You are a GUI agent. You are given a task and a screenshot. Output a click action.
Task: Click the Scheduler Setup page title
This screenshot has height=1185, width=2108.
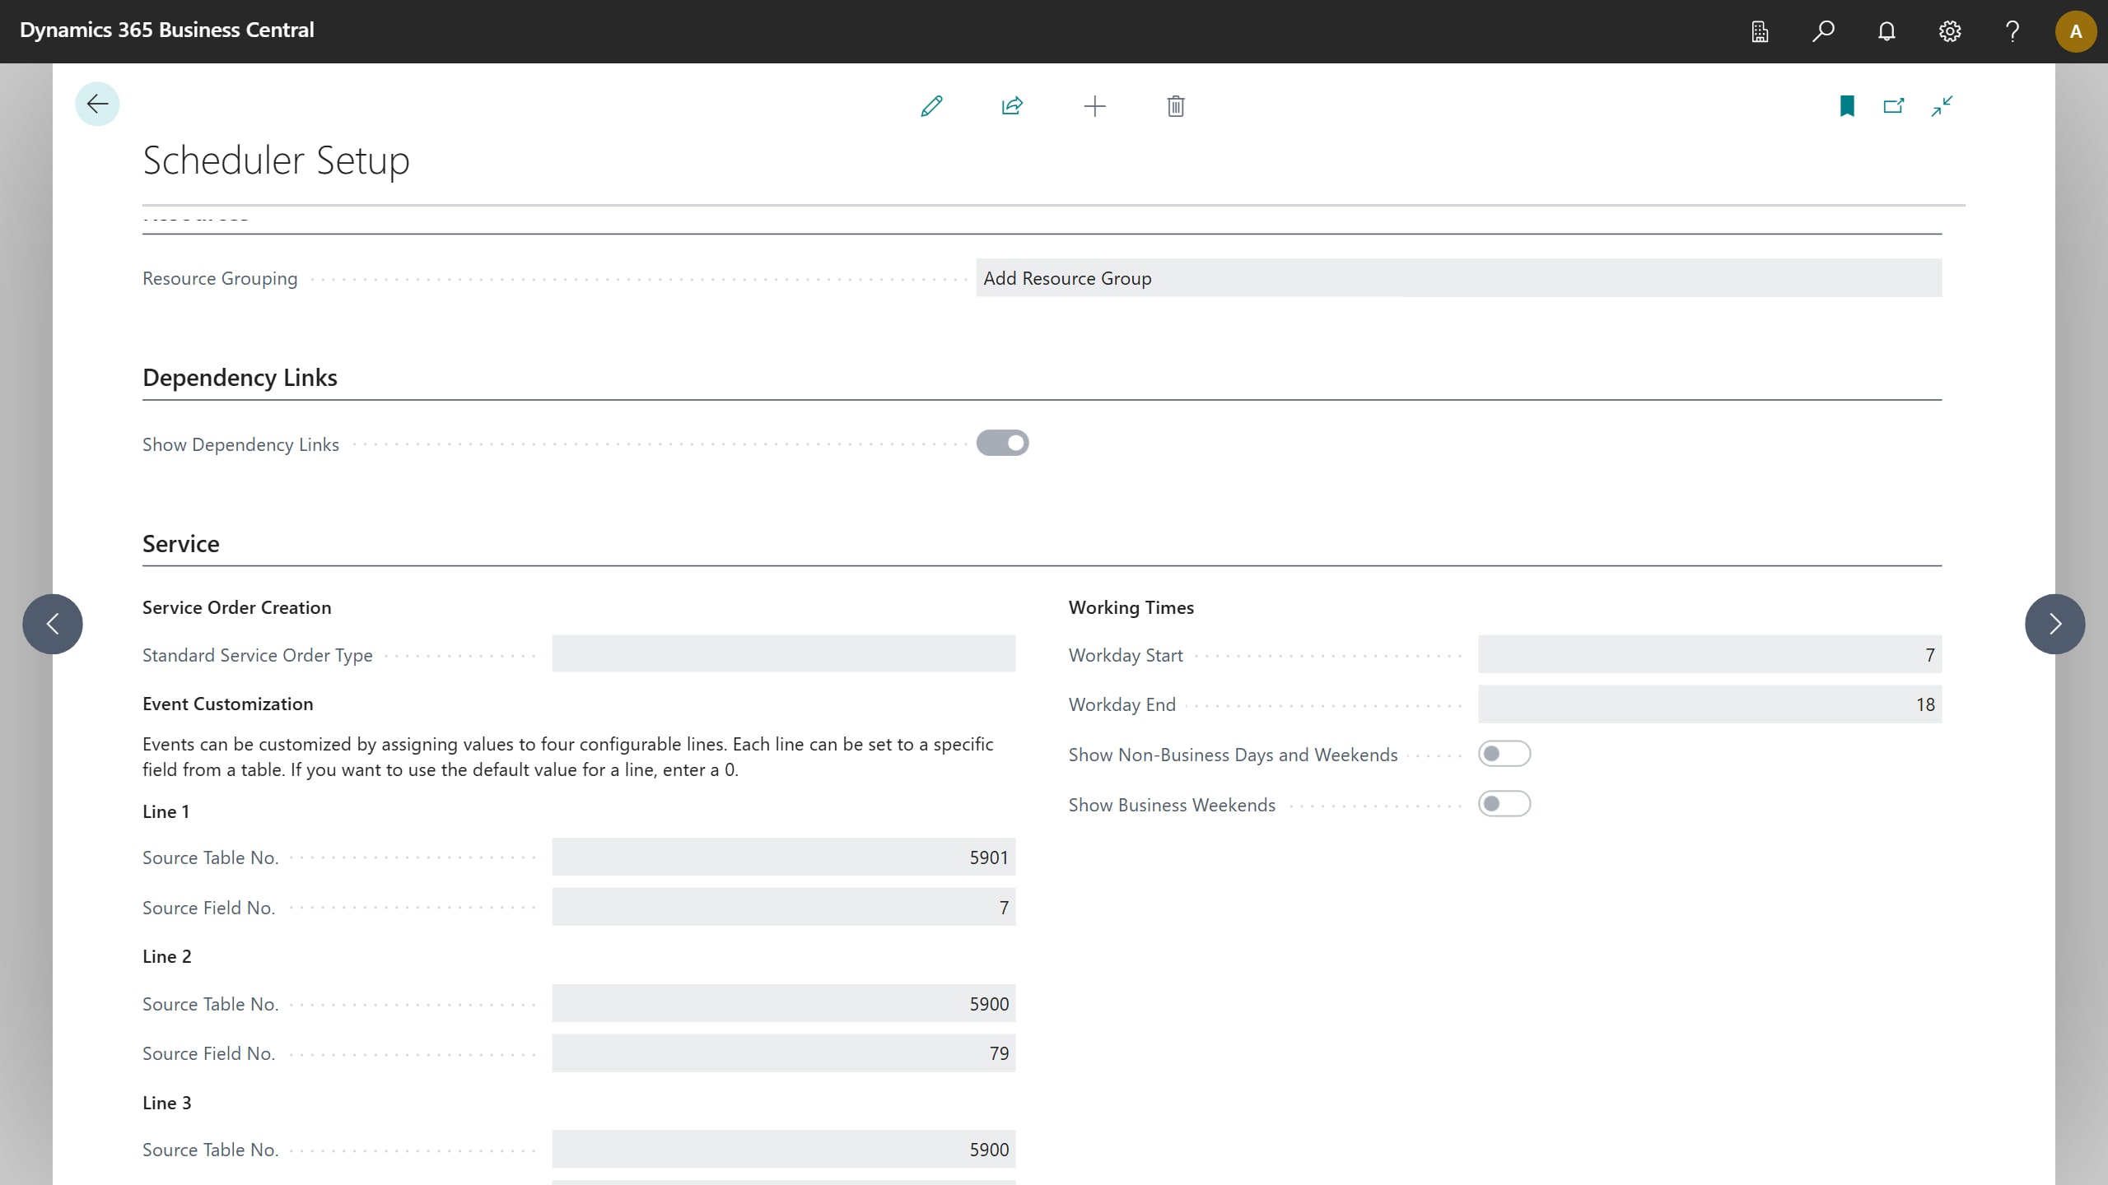(x=276, y=160)
